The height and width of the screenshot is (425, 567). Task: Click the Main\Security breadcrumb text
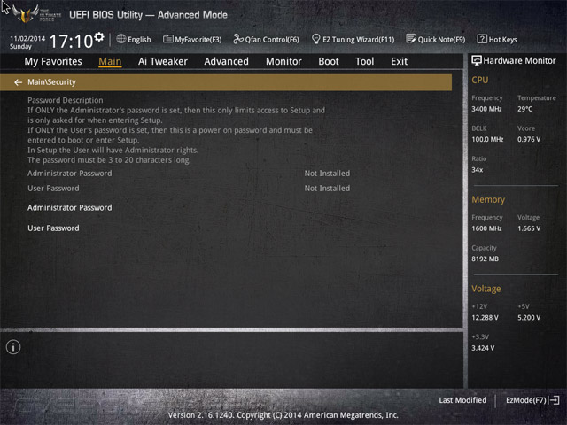[51, 82]
